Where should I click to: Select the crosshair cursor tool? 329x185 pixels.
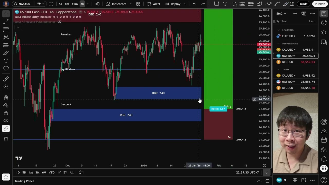6,14
